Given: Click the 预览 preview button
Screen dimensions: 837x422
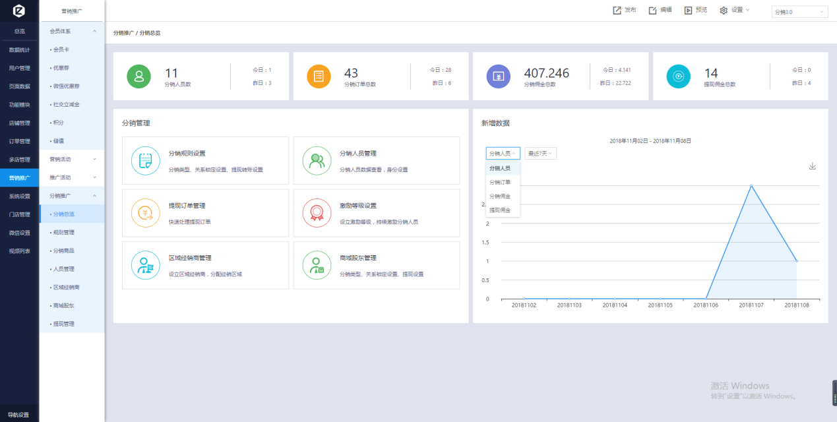Looking at the screenshot, I should [695, 10].
